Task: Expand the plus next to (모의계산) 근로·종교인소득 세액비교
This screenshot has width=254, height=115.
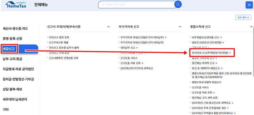Action: (232, 103)
